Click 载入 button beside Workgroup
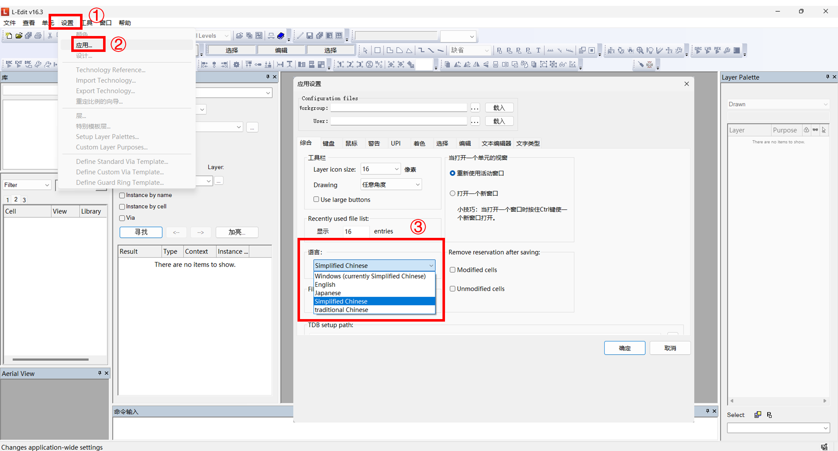The image size is (838, 451). (x=499, y=108)
